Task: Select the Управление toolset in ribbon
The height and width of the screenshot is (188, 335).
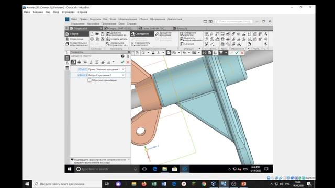Action: (77, 39)
